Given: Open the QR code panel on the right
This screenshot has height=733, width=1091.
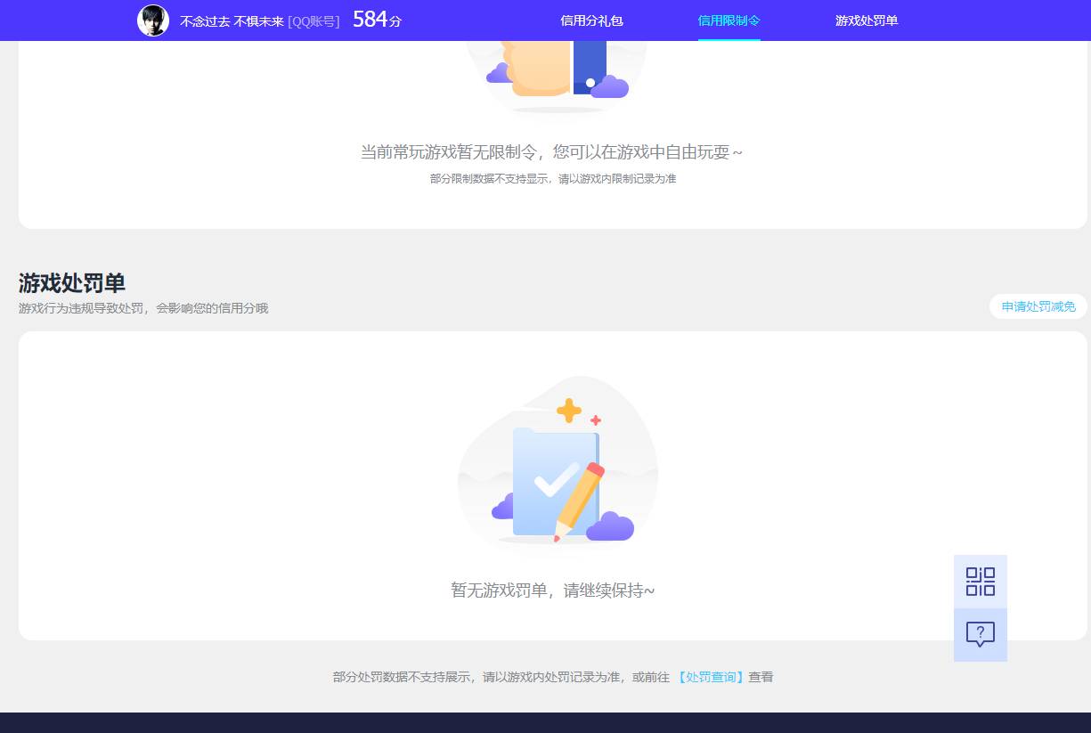Looking at the screenshot, I should click(980, 581).
